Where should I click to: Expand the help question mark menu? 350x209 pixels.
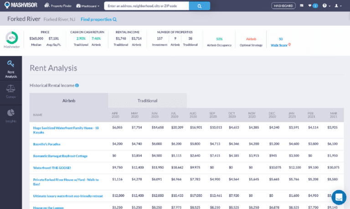325,6
